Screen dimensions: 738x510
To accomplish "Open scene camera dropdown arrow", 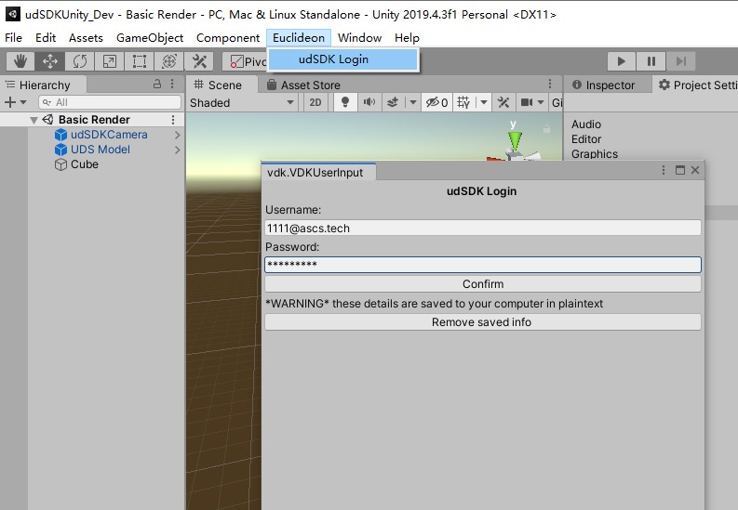I will pyautogui.click(x=541, y=102).
